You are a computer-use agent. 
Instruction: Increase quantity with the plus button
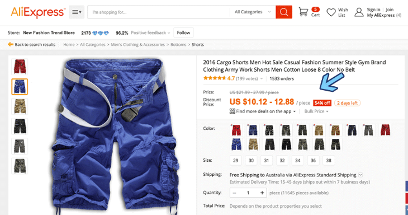click(262, 193)
